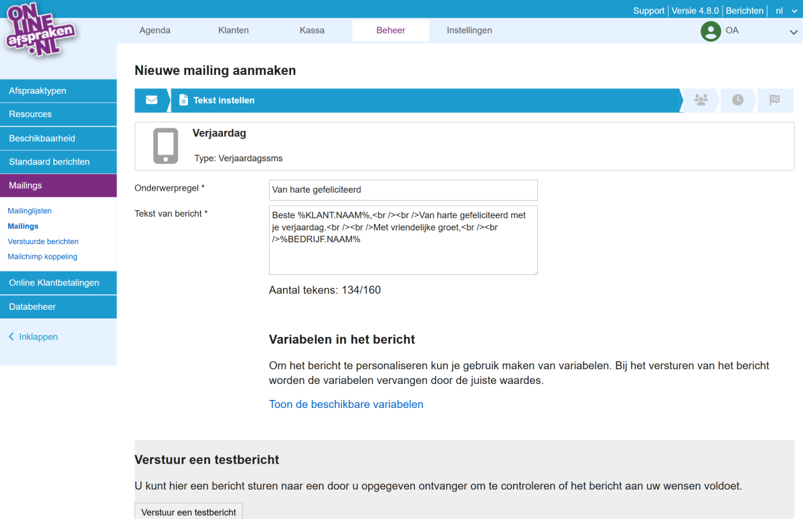The height and width of the screenshot is (519, 803).
Task: Open Afspraaktypen in the sidebar
Action: (58, 91)
